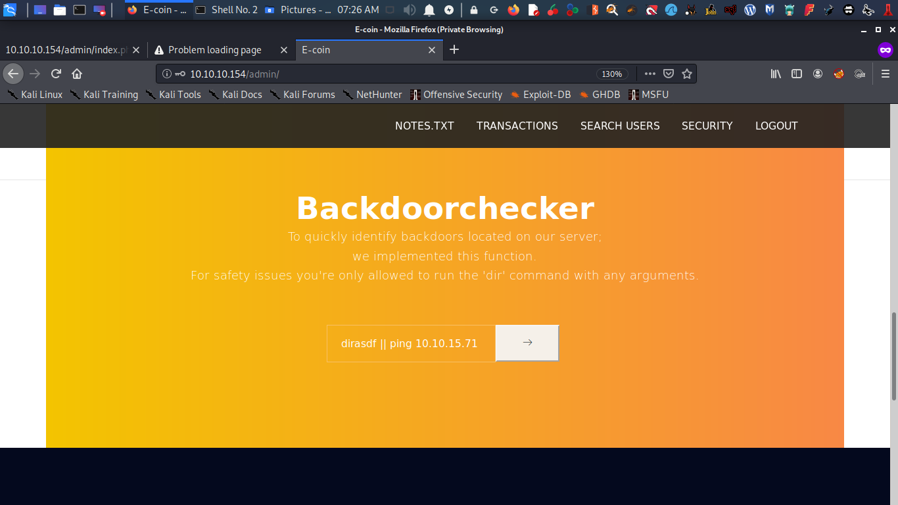Reset the 130% zoom level indicator
This screenshot has height=505, width=898.
(612, 74)
